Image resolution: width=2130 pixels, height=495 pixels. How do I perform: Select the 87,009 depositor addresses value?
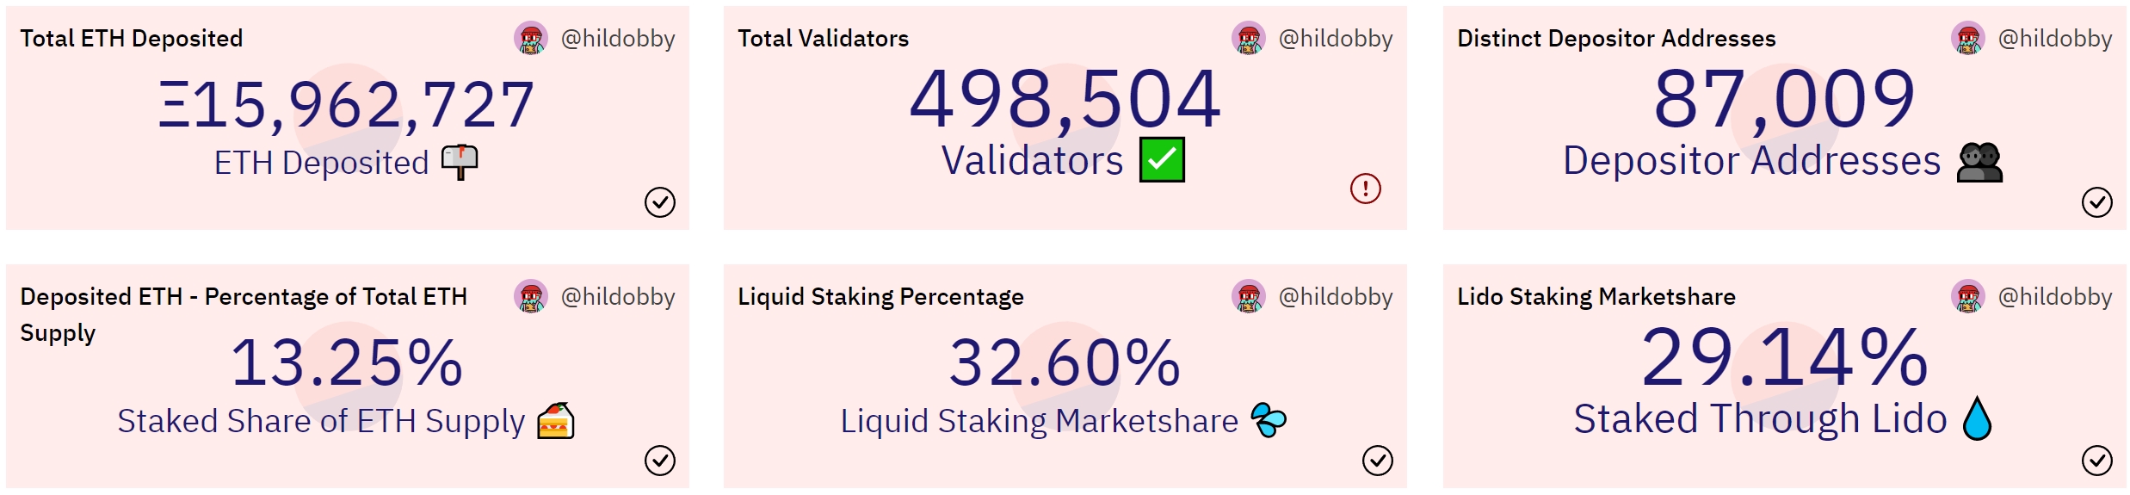click(x=1785, y=100)
